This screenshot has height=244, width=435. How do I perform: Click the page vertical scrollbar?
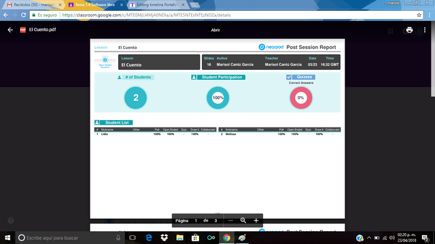(433, 59)
